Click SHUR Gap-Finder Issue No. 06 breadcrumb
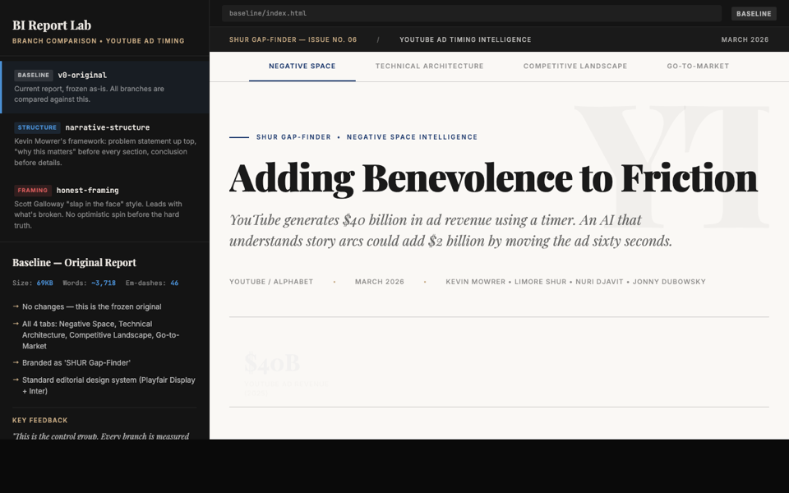789x493 pixels. pyautogui.click(x=293, y=39)
